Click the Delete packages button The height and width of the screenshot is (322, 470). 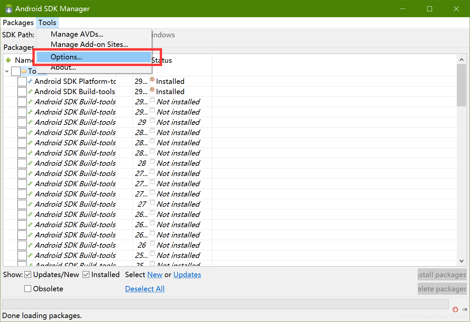[x=442, y=289]
